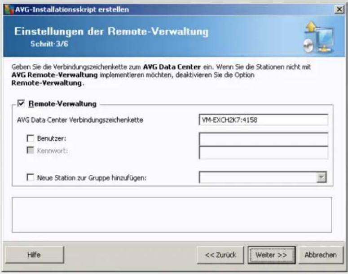Tick Neue Station zur Gruppe hinzufügen checkbox
The image size is (348, 274).
(30, 177)
